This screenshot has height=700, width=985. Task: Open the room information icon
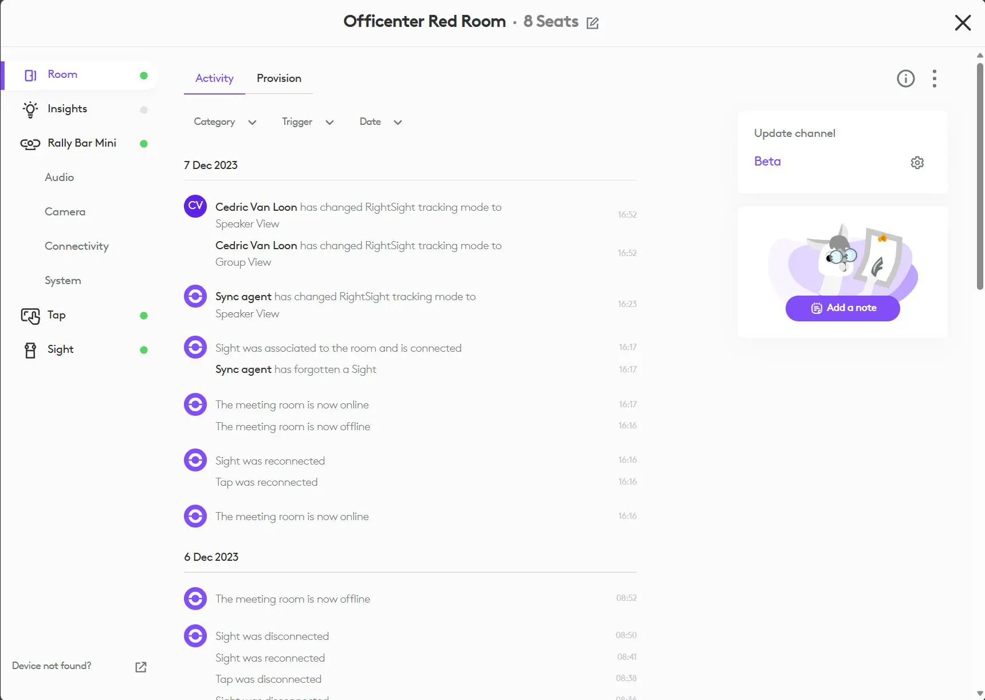click(905, 78)
